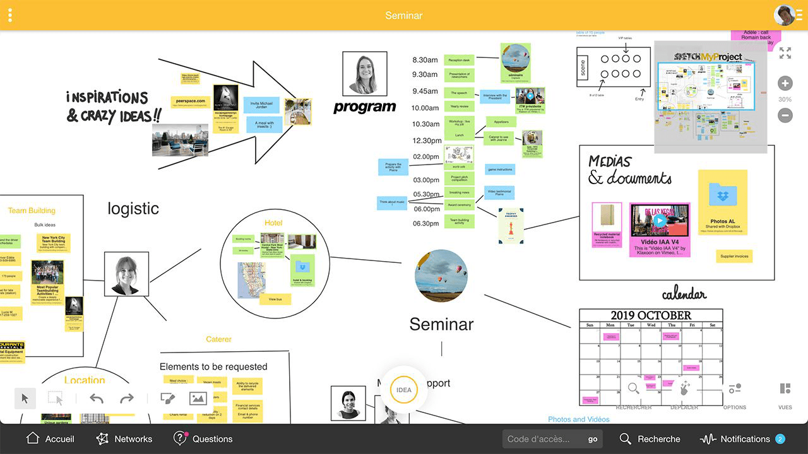Viewport: 808px width, 454px height.
Task: Undo the last board action
Action: [x=97, y=399]
